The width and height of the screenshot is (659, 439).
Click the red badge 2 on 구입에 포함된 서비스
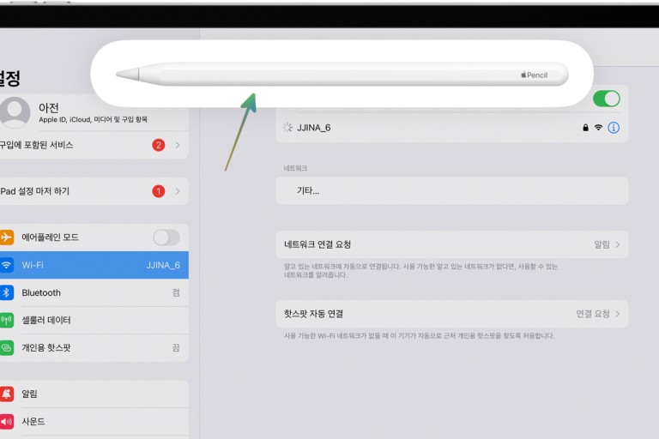coord(159,146)
